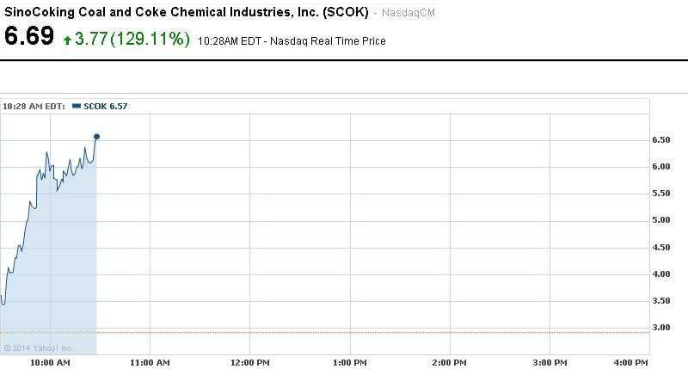The height and width of the screenshot is (369, 688).
Task: Select the 11:00 AM time axis label
Action: pos(149,364)
